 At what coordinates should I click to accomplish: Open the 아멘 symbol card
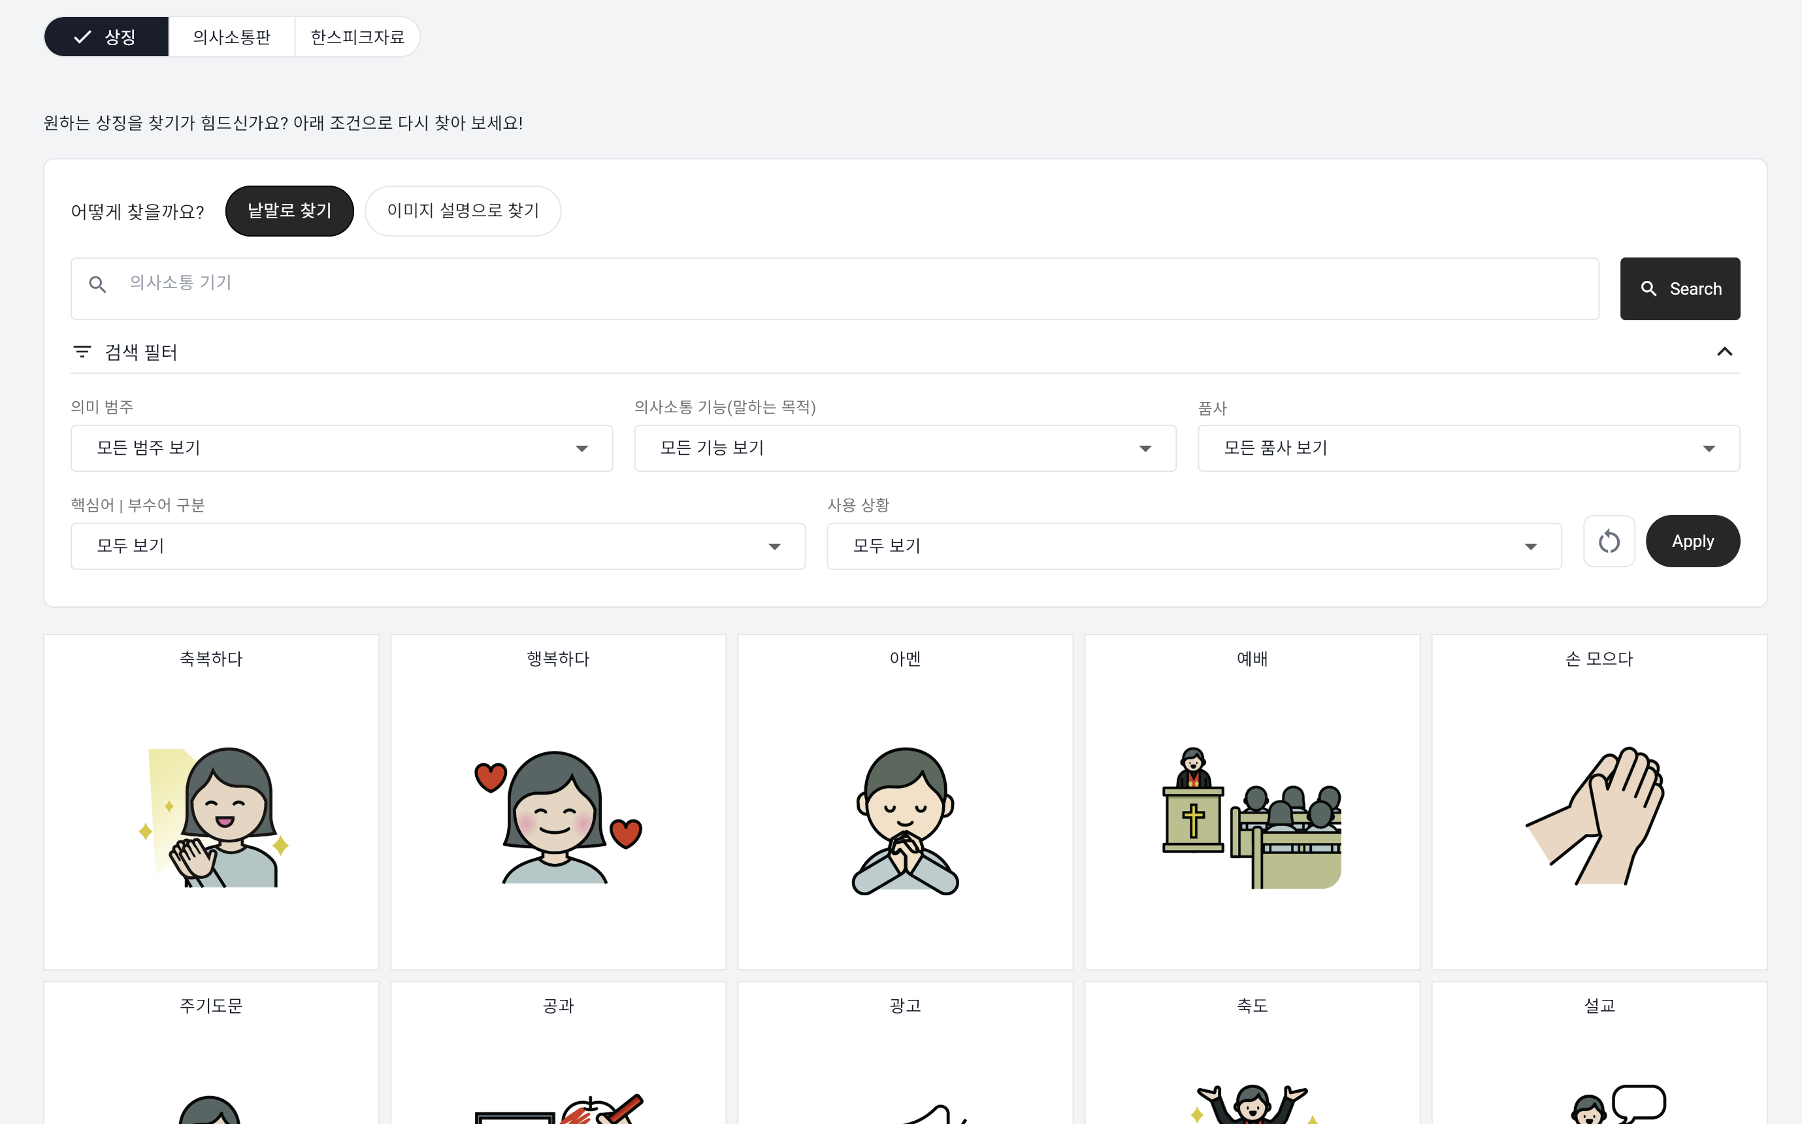(905, 801)
